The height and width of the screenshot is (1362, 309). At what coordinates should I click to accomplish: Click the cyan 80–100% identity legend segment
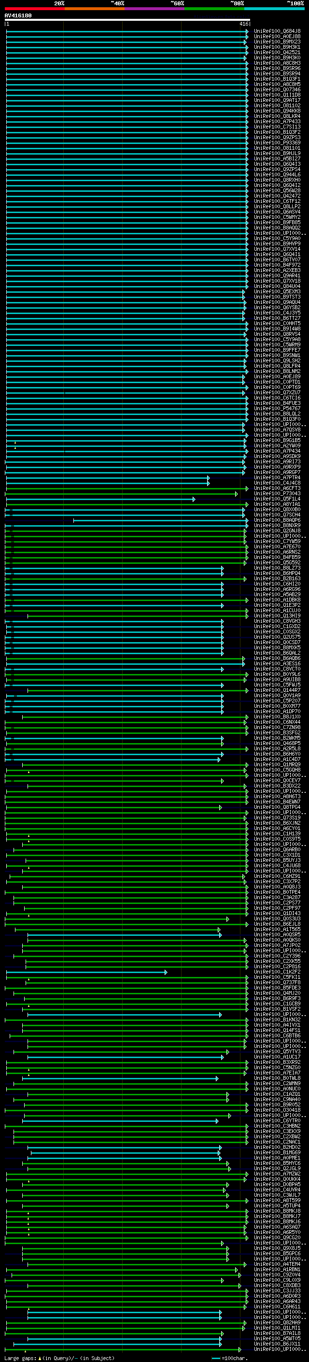point(274,9)
